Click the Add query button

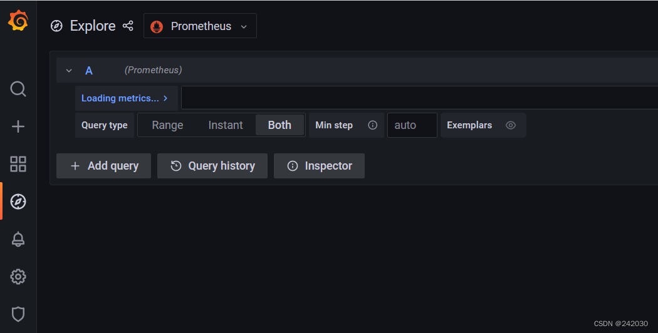coord(103,166)
